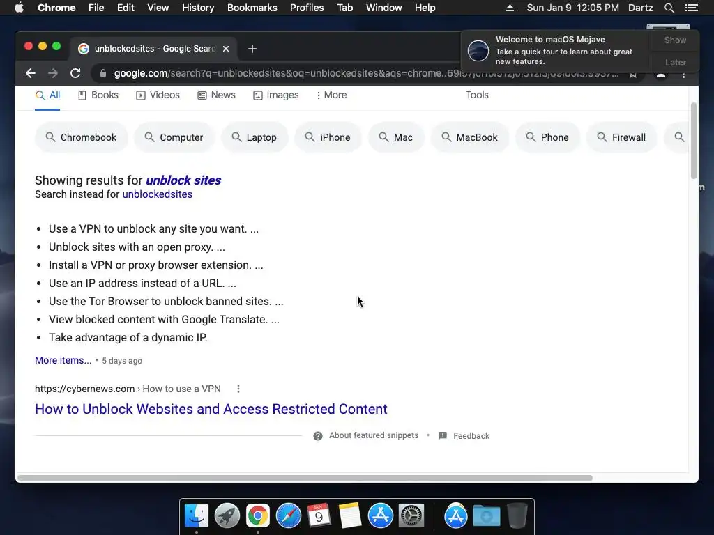Open Google Chrome from the Dock
The width and height of the screenshot is (714, 535).
pyautogui.click(x=258, y=516)
